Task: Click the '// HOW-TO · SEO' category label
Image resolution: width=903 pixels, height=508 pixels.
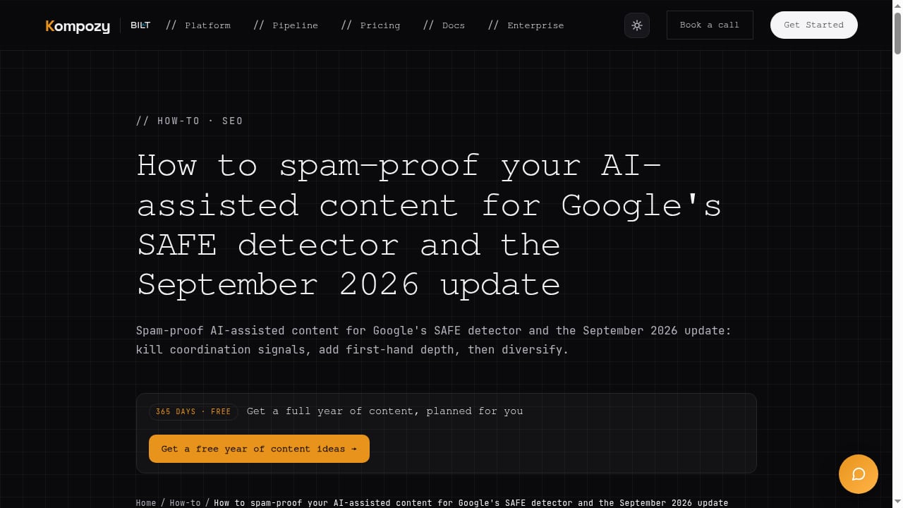Action: pos(190,121)
